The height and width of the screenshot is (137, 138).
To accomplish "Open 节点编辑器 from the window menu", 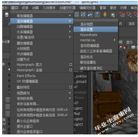I will pos(42,54).
